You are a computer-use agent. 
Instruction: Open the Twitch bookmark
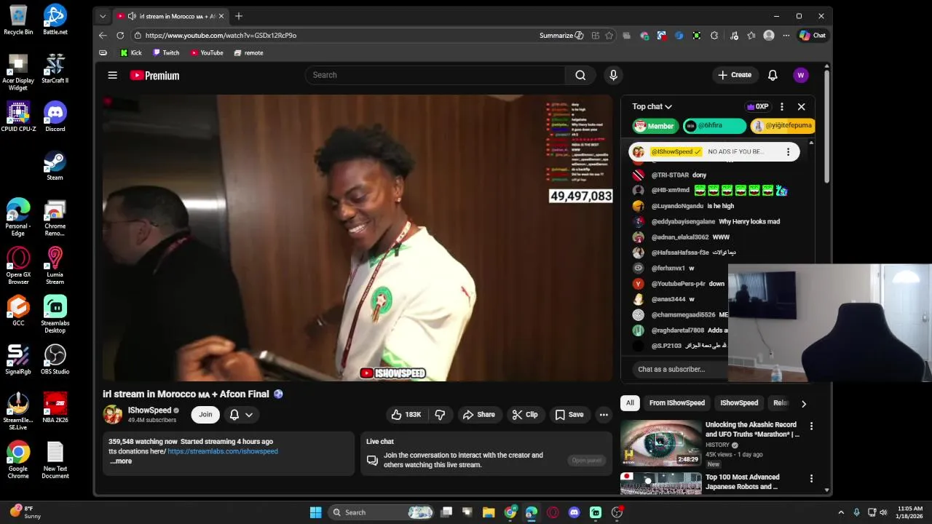[x=166, y=52]
